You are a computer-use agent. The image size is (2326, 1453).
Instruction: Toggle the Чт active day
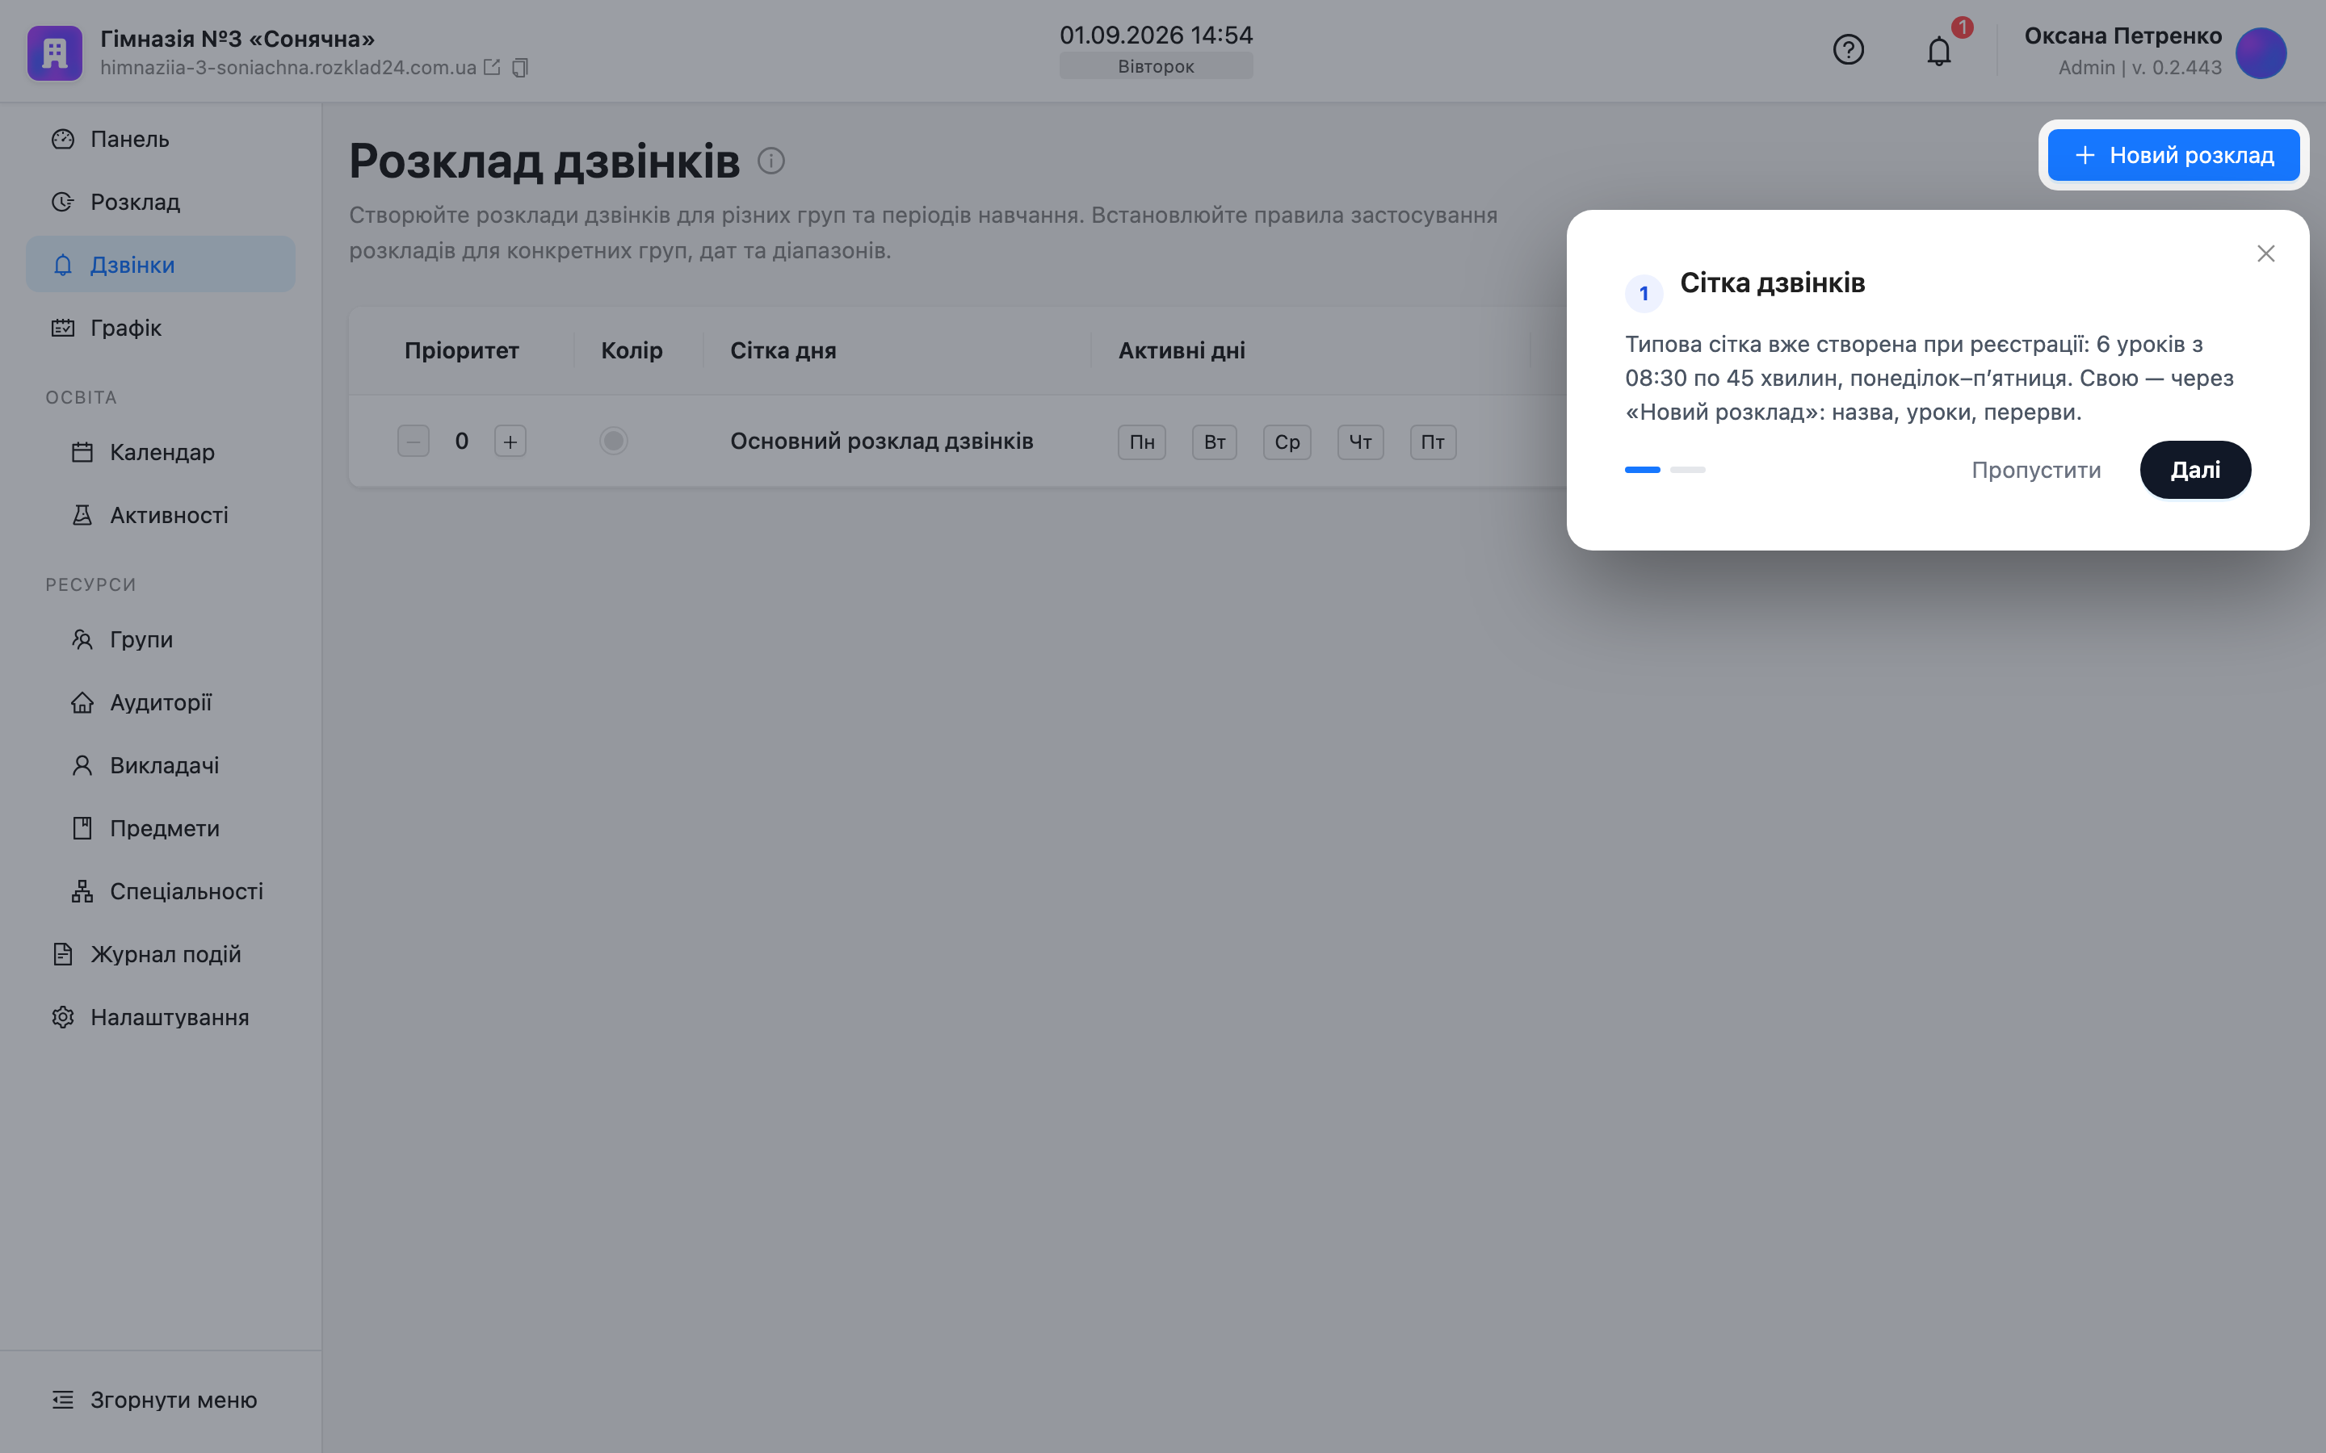1360,442
